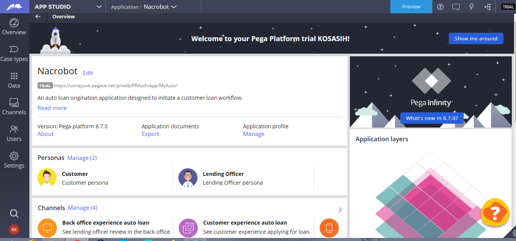The width and height of the screenshot is (516, 241).
Task: Open the Nacrobot application dropdown
Action: tap(160, 7)
